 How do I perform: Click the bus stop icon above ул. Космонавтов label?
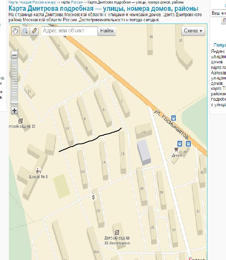point(174,118)
